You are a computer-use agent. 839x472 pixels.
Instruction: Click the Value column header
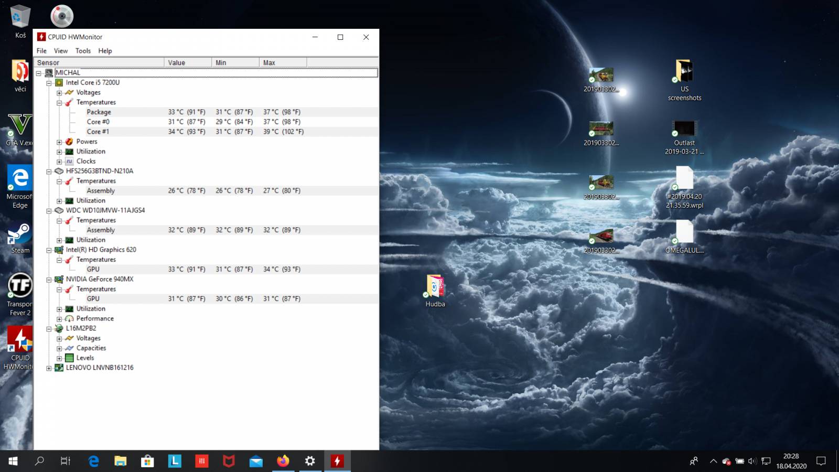[188, 62]
